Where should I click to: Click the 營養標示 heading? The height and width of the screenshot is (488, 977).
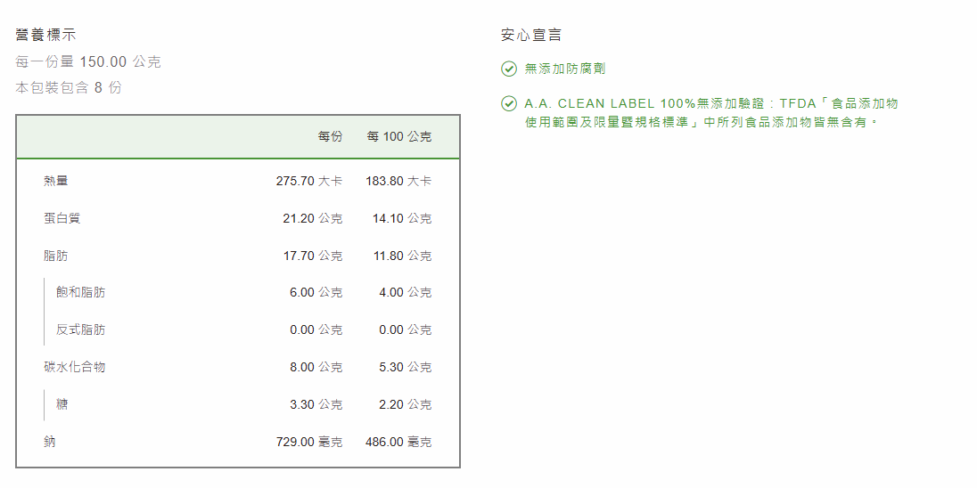click(x=45, y=35)
